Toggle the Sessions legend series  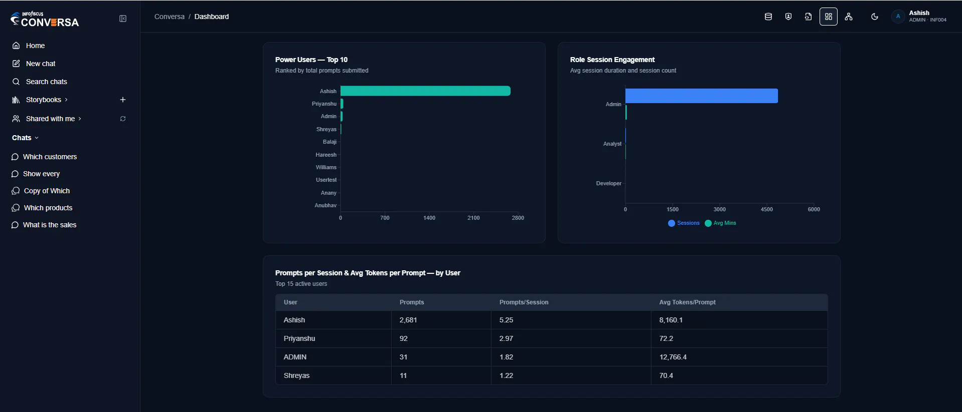pyautogui.click(x=684, y=223)
